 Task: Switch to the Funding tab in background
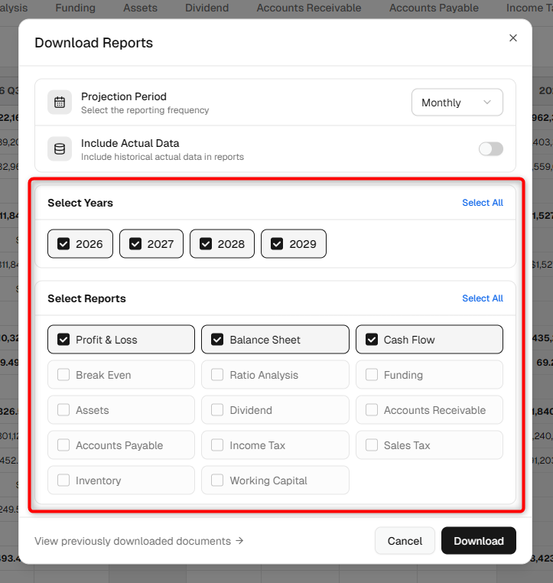pyautogui.click(x=76, y=8)
